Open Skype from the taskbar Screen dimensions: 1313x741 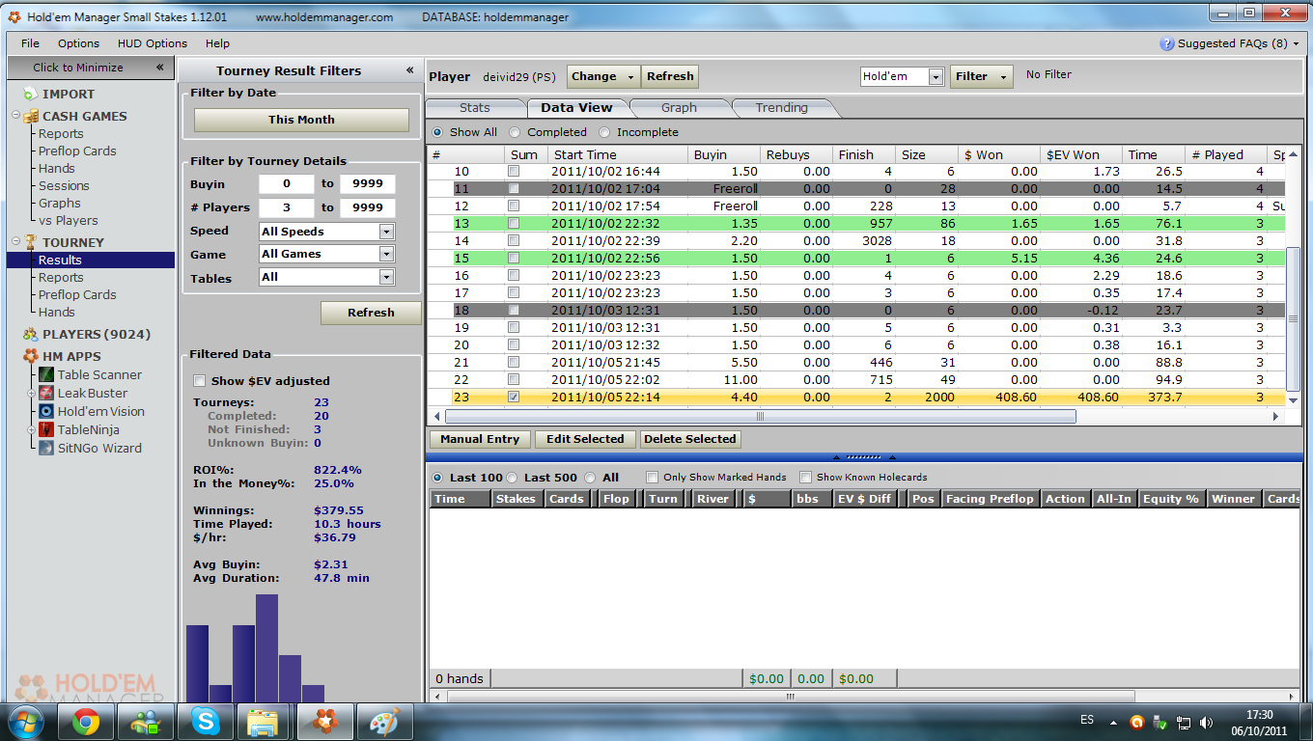pyautogui.click(x=205, y=721)
